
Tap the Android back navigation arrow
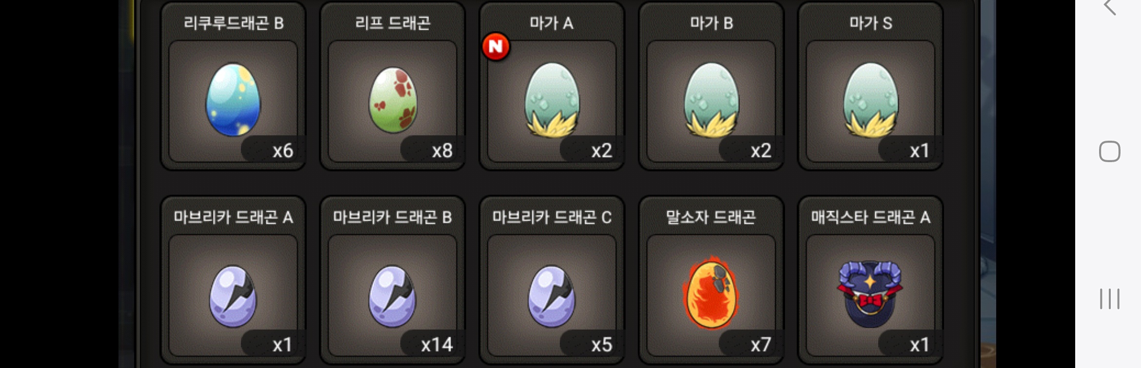tap(1110, 7)
